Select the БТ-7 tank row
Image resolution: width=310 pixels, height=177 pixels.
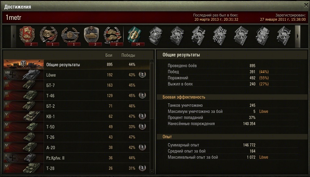(x=77, y=85)
